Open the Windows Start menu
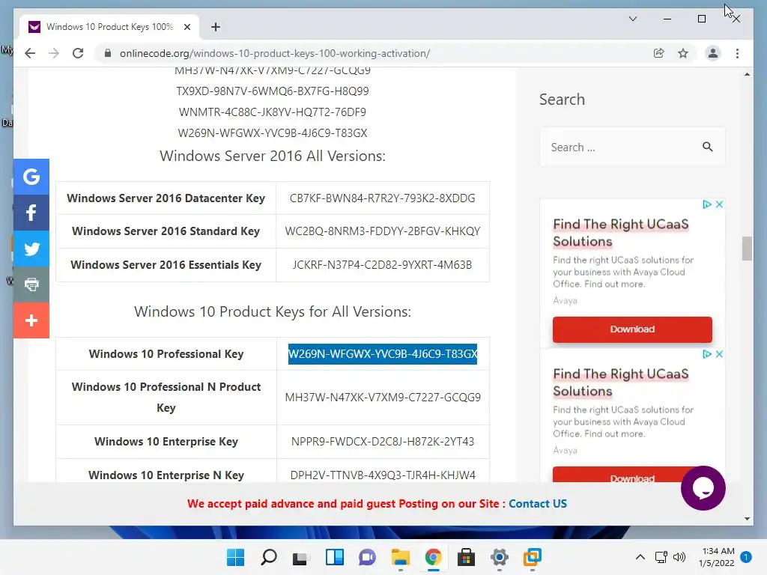This screenshot has width=767, height=575. 235,557
